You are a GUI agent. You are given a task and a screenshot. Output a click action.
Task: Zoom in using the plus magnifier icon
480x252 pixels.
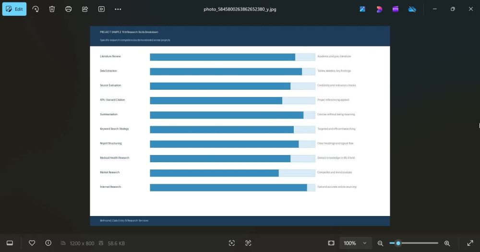447,243
